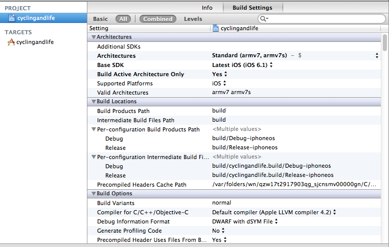Switch to the Info tab
Viewport: 389px width, 247px height.
point(207,8)
